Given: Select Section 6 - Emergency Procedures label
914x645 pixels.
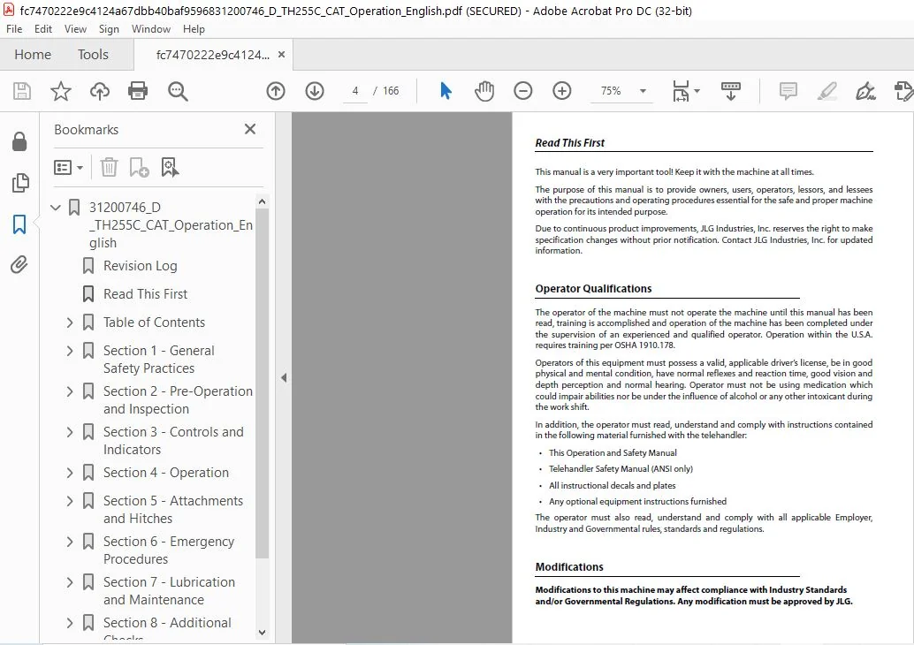Looking at the screenshot, I should click(169, 550).
